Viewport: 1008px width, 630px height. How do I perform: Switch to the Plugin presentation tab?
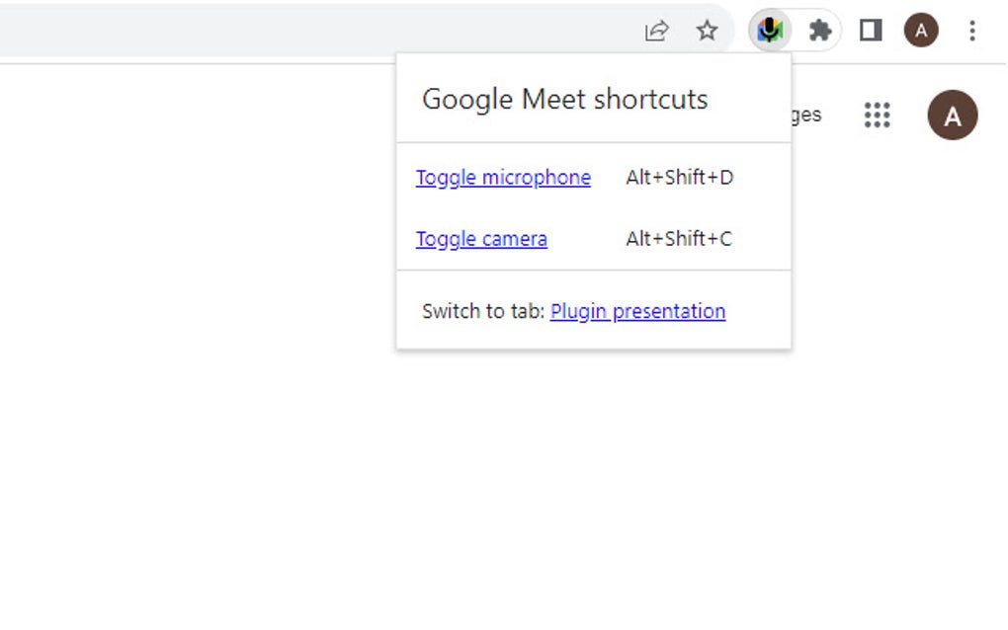pyautogui.click(x=637, y=311)
